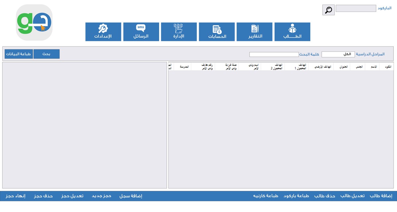Screen dimensions: 397x212
Task: Sort by the رقم هاتف ولي الأمر column header
Action: pyautogui.click(x=203, y=66)
